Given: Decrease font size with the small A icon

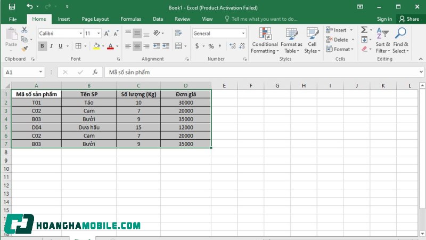Looking at the screenshot, I should pyautogui.click(x=116, y=34).
